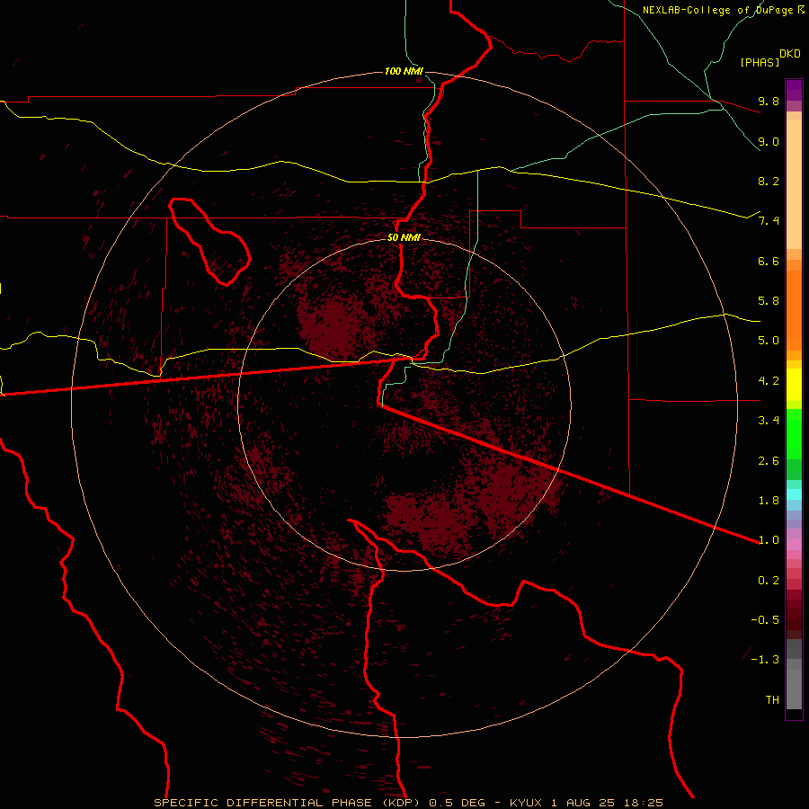Click the 2.6 color scale value

(x=769, y=461)
